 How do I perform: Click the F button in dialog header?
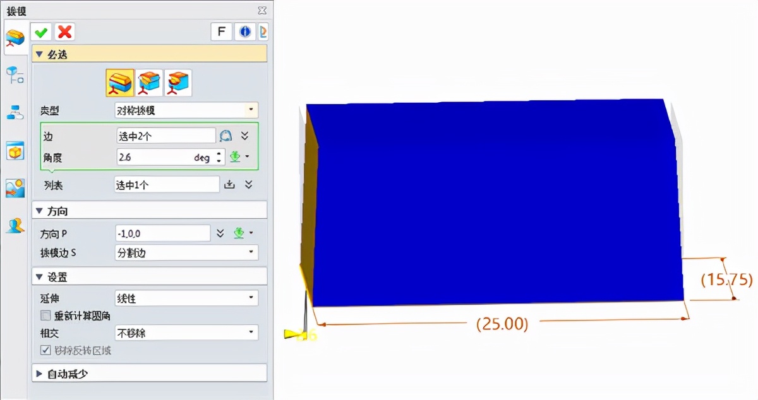pyautogui.click(x=221, y=32)
